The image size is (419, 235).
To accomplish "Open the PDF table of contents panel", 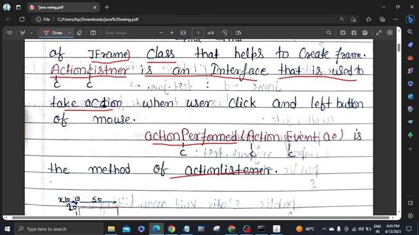I will coord(10,33).
